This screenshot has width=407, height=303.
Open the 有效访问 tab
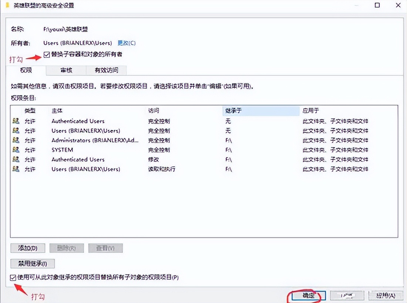point(106,70)
